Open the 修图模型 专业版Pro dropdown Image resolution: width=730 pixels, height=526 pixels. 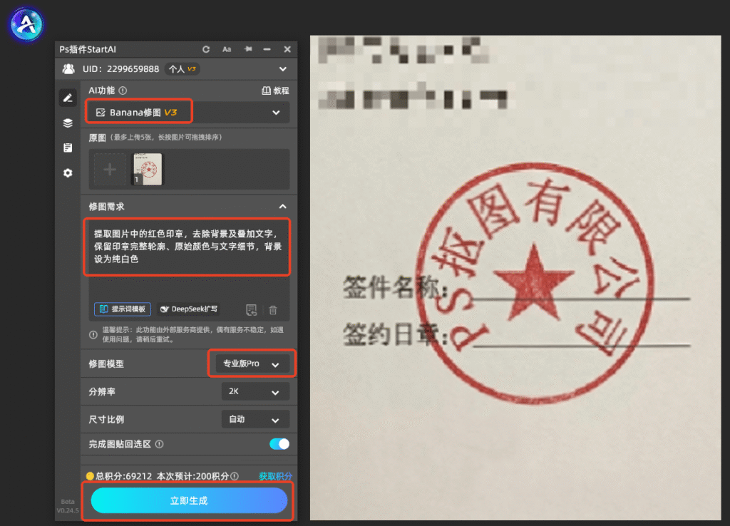click(252, 363)
